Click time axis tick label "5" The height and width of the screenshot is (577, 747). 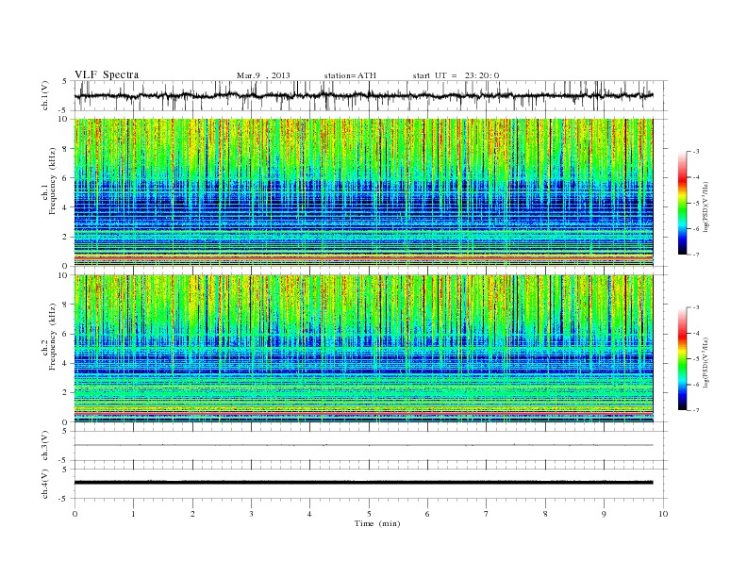[369, 514]
